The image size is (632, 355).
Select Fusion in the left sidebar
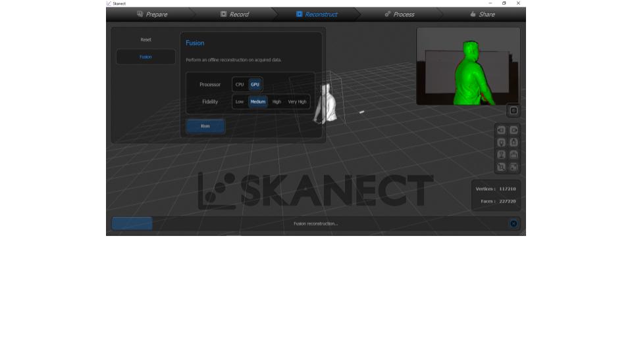tap(146, 57)
